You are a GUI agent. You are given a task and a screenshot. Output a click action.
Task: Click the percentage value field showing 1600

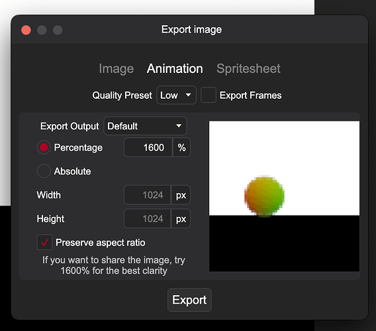(148, 147)
